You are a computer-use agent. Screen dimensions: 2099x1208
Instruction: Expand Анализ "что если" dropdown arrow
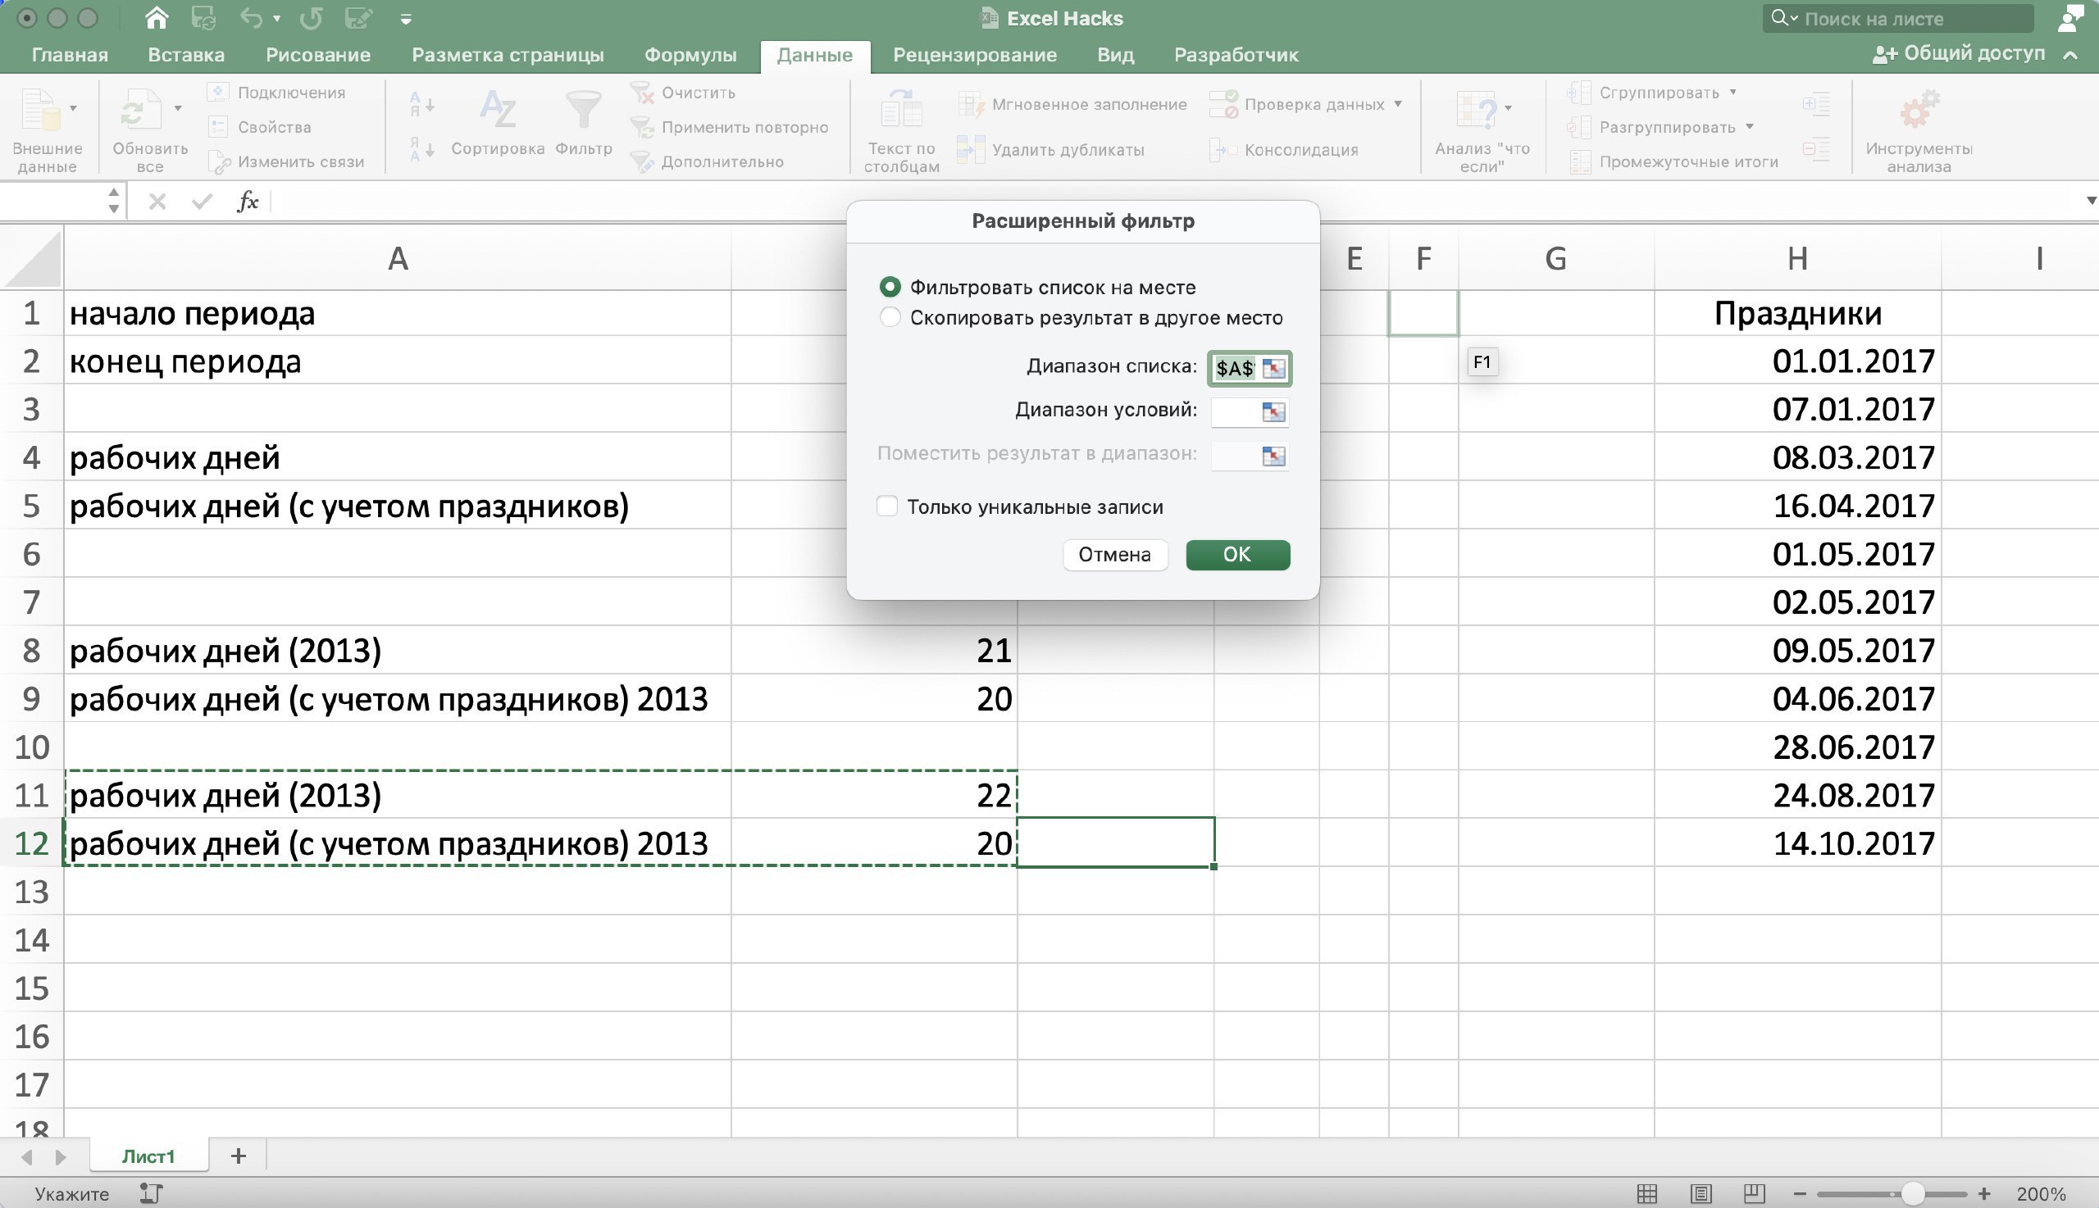click(x=1508, y=108)
